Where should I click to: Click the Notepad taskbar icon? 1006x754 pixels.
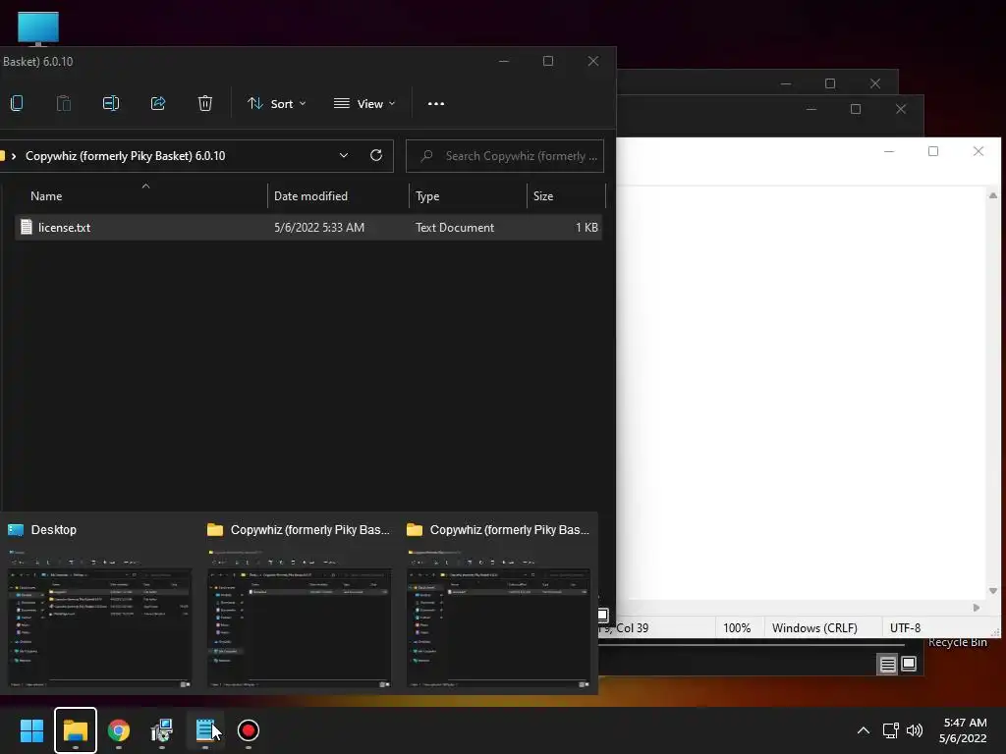coord(205,730)
